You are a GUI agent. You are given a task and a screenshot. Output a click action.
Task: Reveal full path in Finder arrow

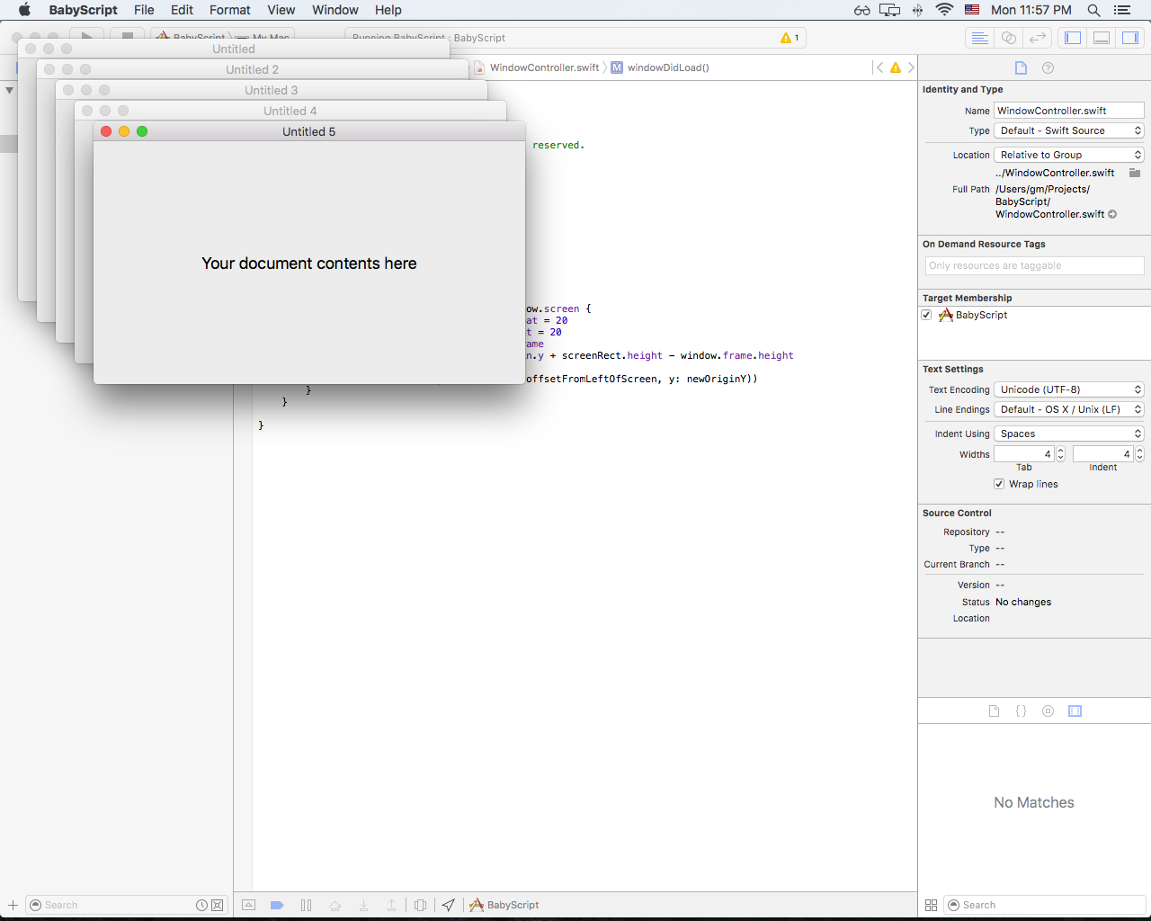(x=1112, y=215)
